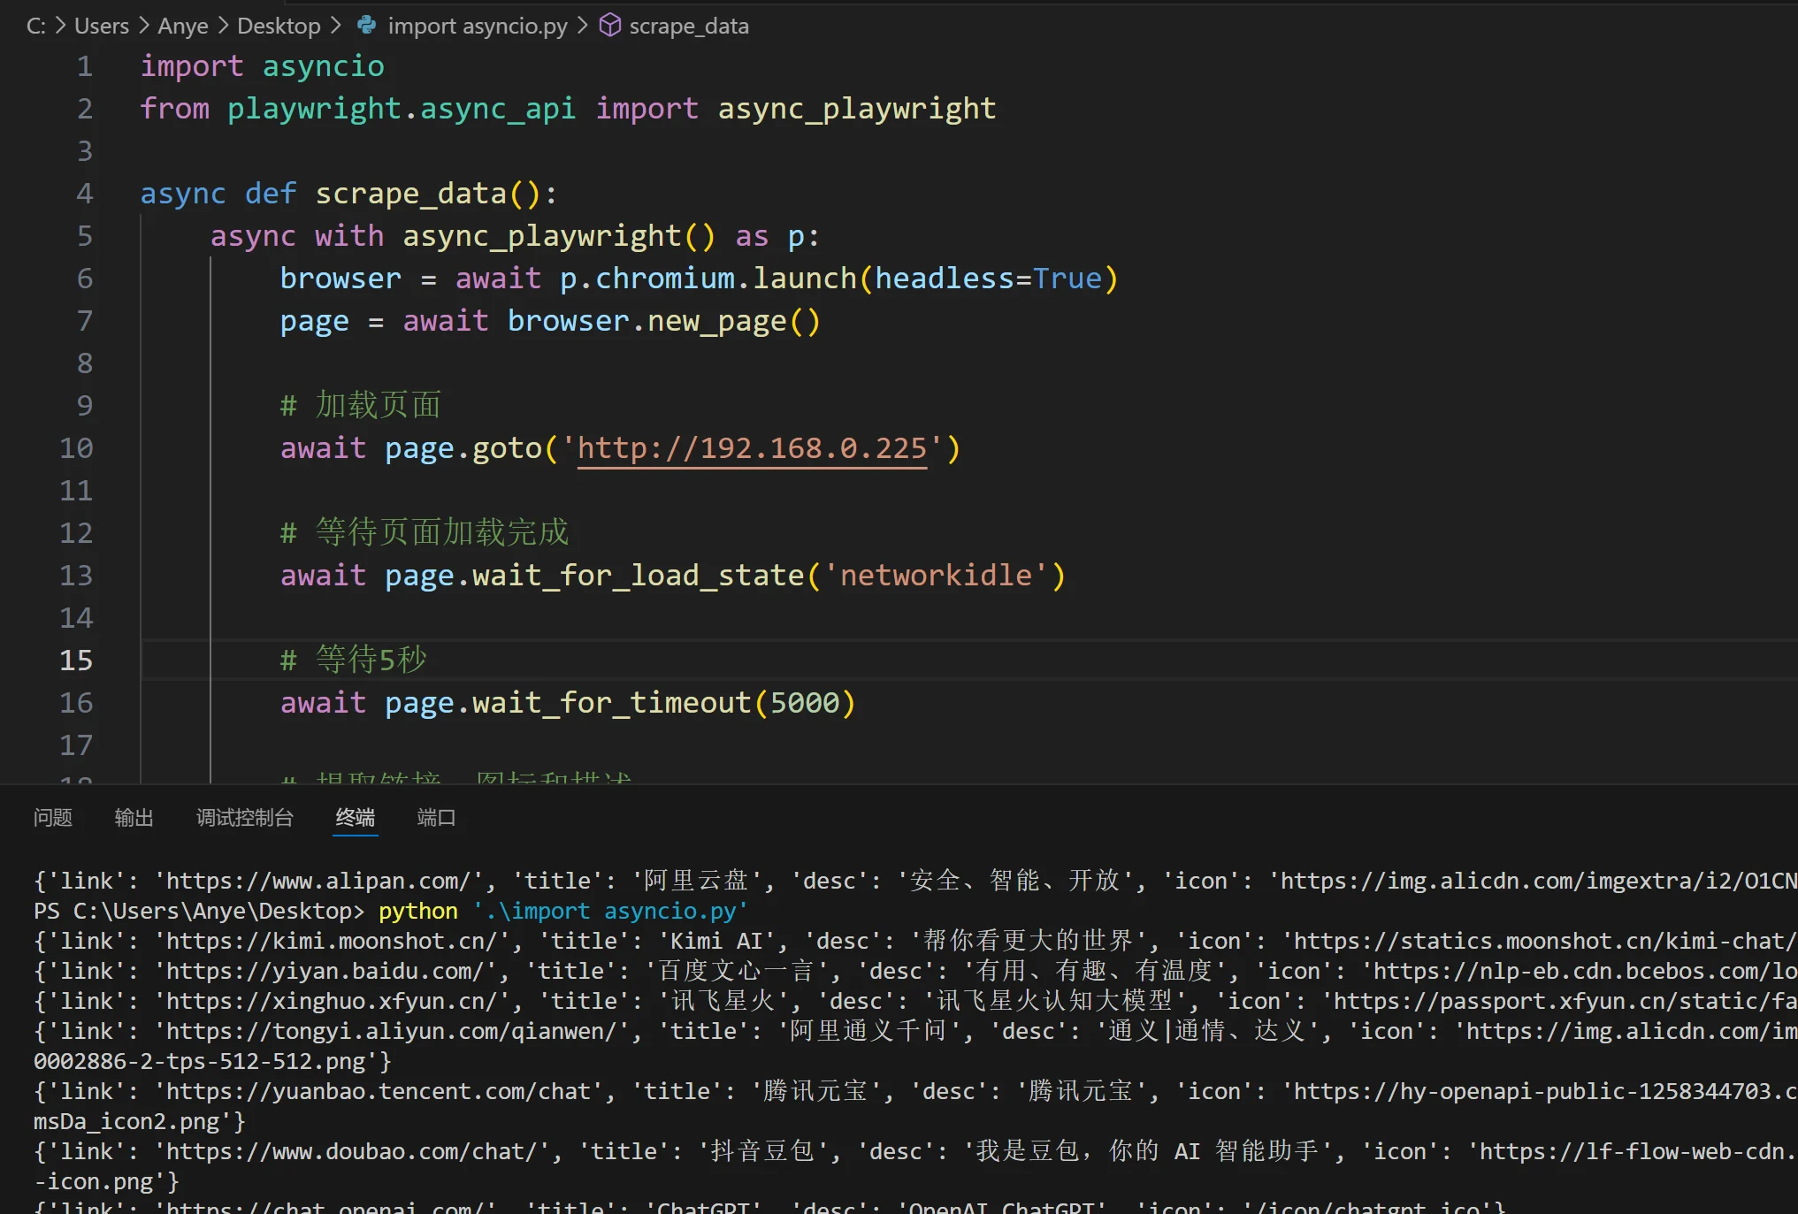Click the 5000 timeout value
Screen dimensions: 1798x1214
(805, 703)
